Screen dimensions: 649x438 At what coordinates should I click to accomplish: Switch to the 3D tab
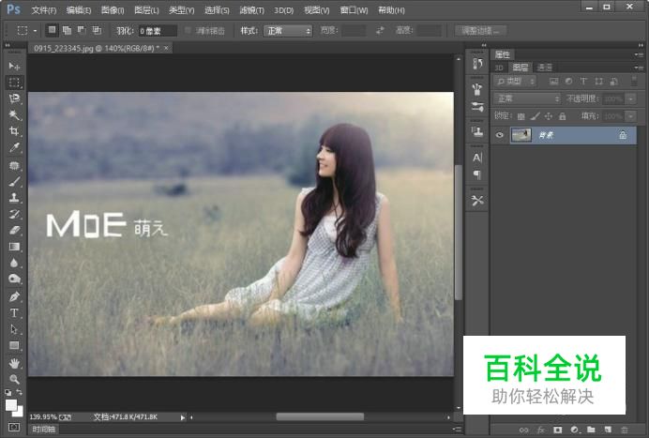499,68
